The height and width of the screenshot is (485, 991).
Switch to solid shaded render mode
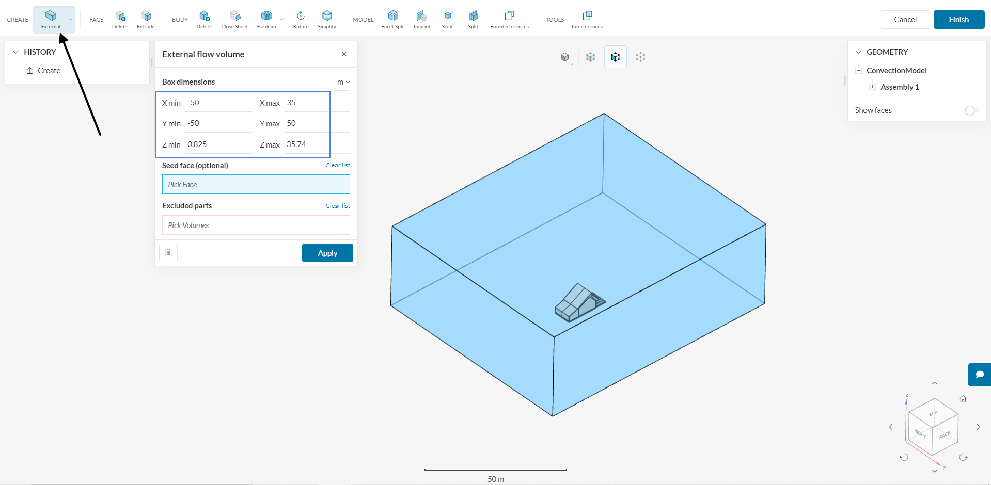pos(565,57)
